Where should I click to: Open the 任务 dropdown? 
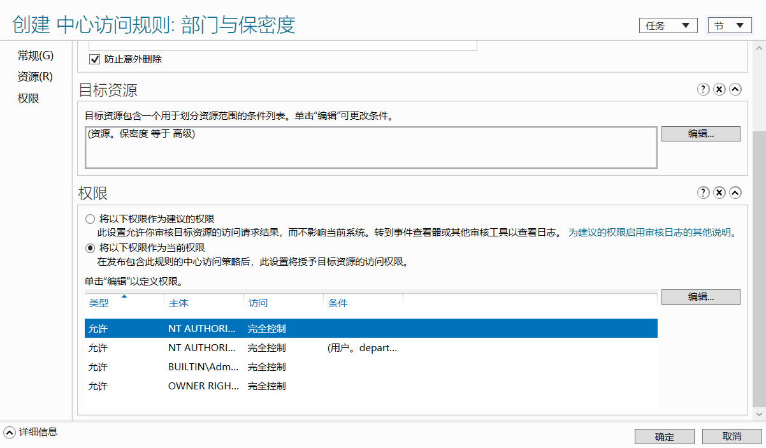point(667,25)
